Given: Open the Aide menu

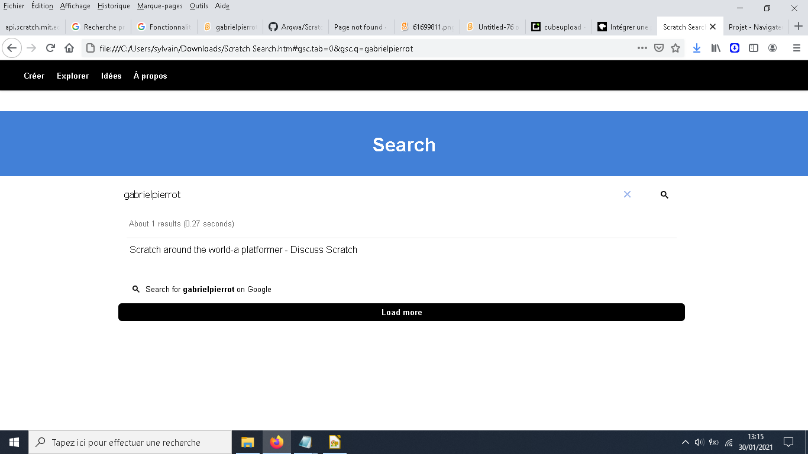Looking at the screenshot, I should 222,6.
